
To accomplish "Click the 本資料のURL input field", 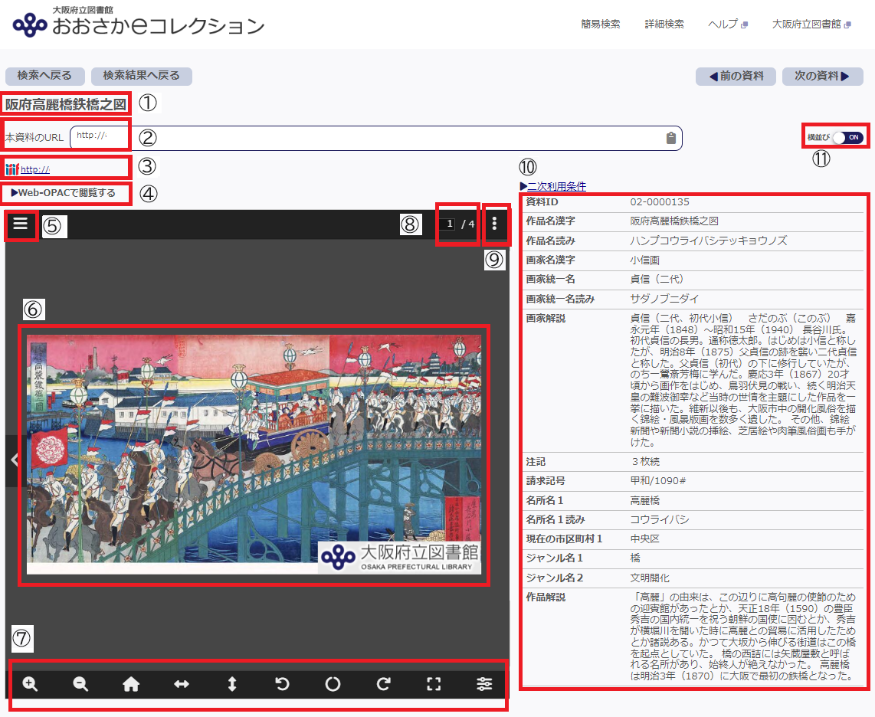I will (x=375, y=138).
